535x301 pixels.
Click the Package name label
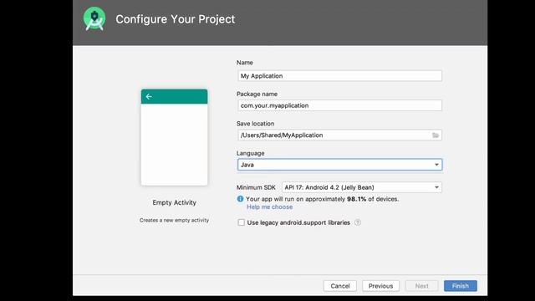[257, 94]
